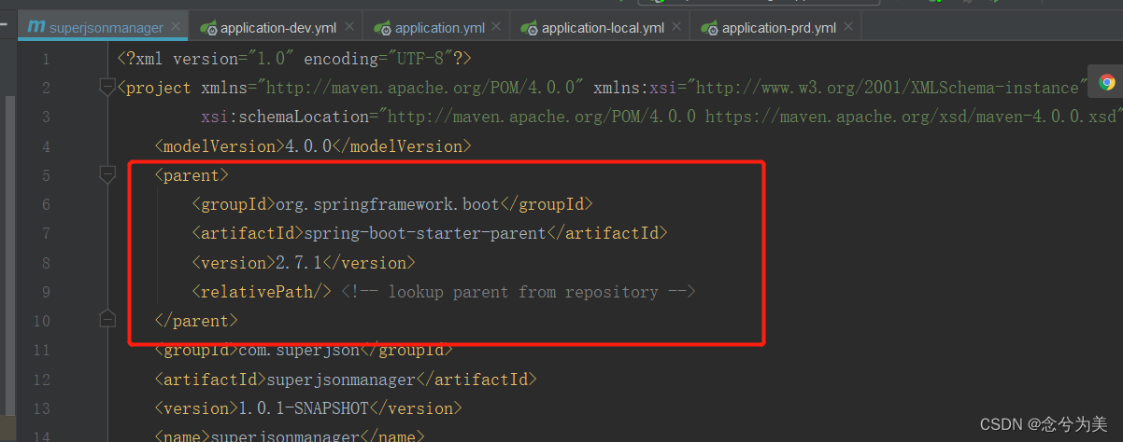
Task: Click the "lookup parent from repository" comment
Action: click(519, 291)
